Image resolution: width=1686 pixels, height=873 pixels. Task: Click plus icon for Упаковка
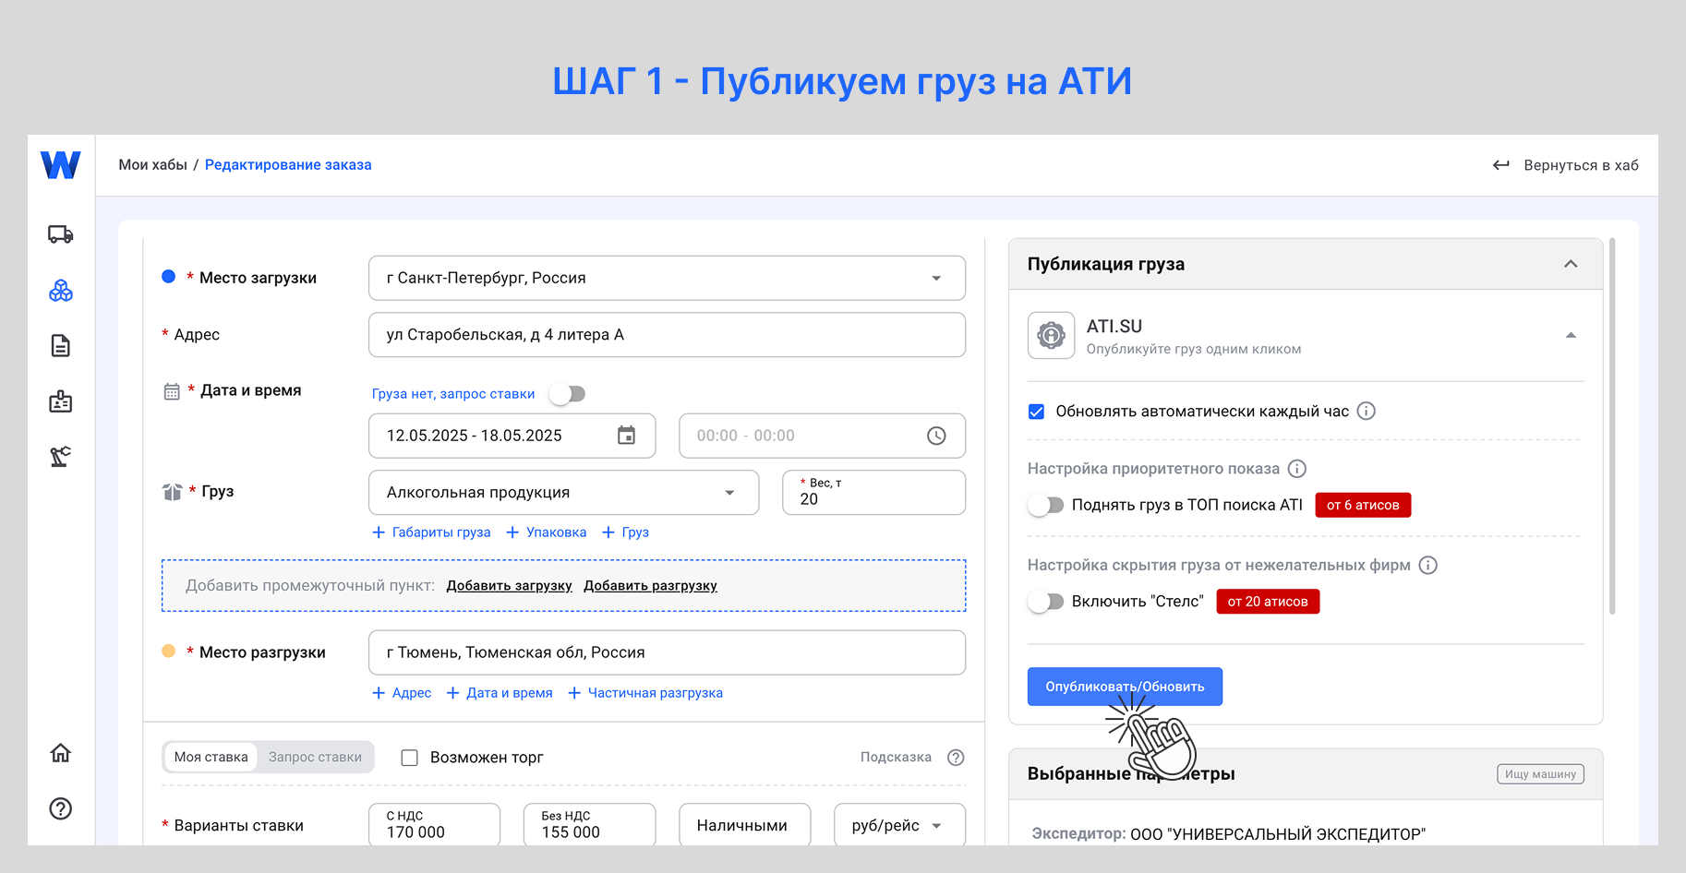[512, 532]
